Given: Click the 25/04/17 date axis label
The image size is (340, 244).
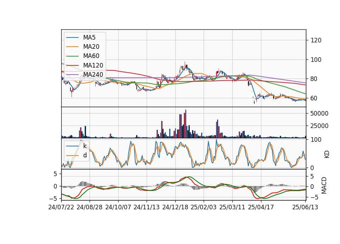Looking at the screenshot, I should click(261, 207).
